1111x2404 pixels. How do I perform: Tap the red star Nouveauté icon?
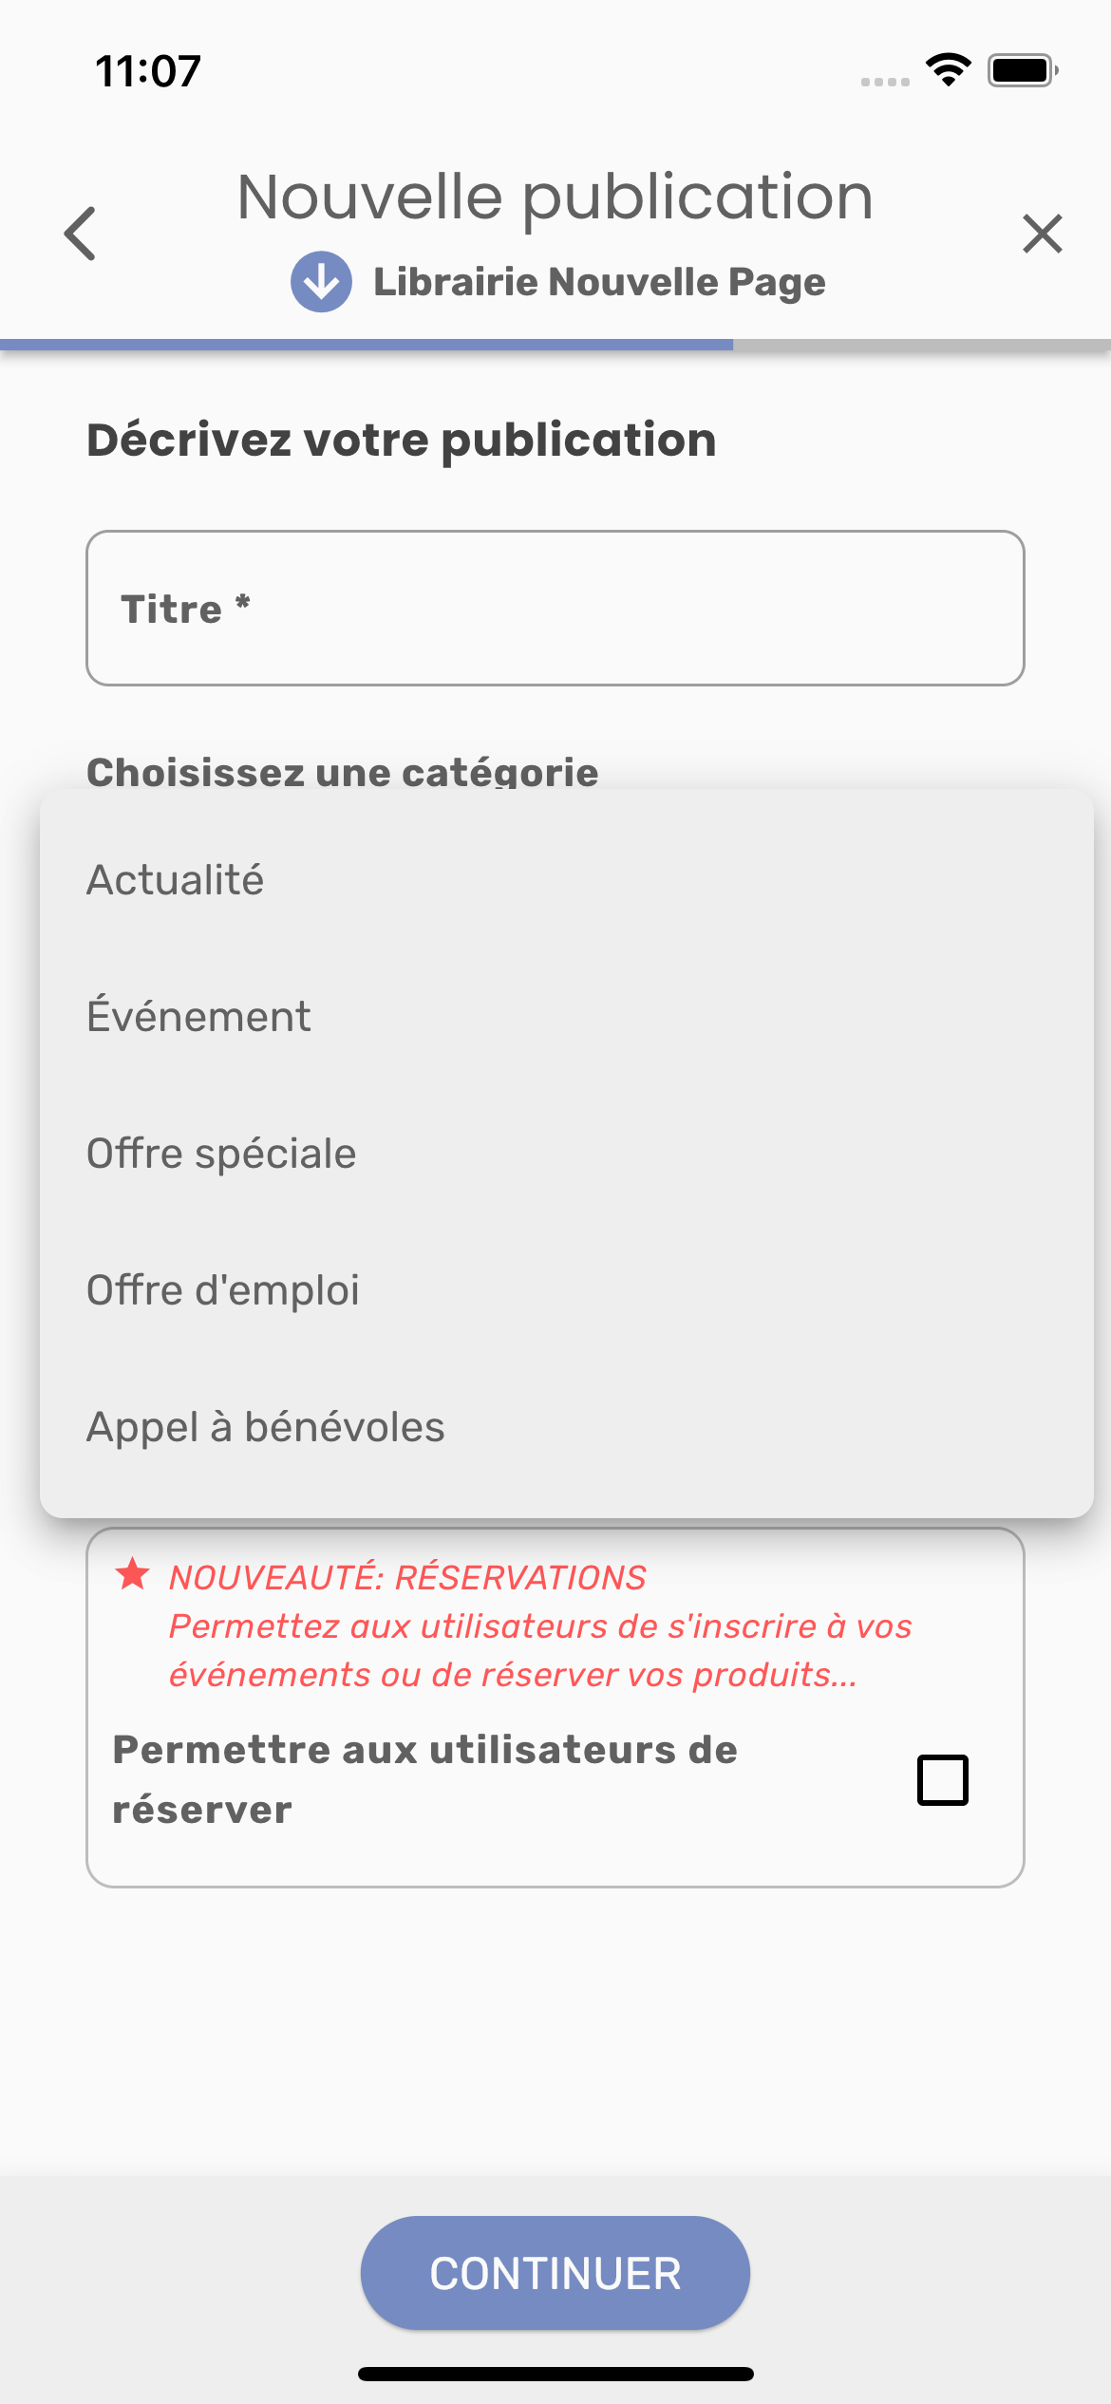point(133,1575)
